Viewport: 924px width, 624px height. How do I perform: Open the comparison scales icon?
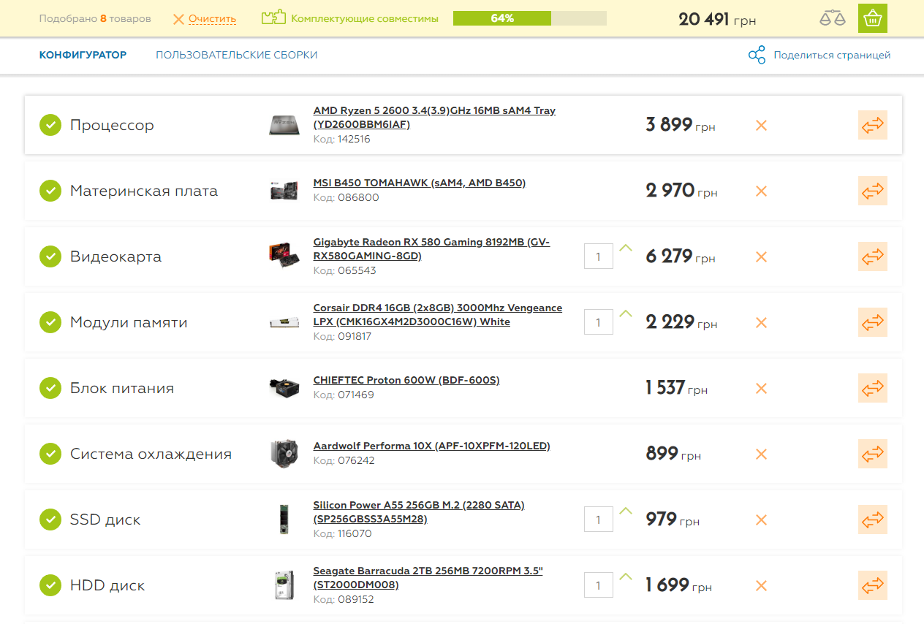[x=832, y=18]
